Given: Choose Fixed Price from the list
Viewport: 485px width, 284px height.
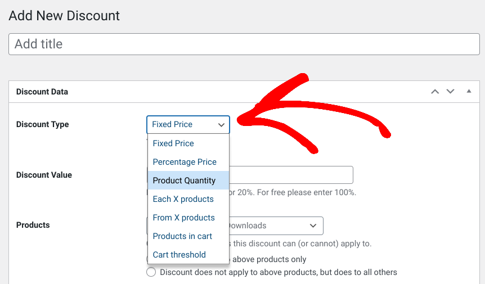Looking at the screenshot, I should [x=173, y=143].
